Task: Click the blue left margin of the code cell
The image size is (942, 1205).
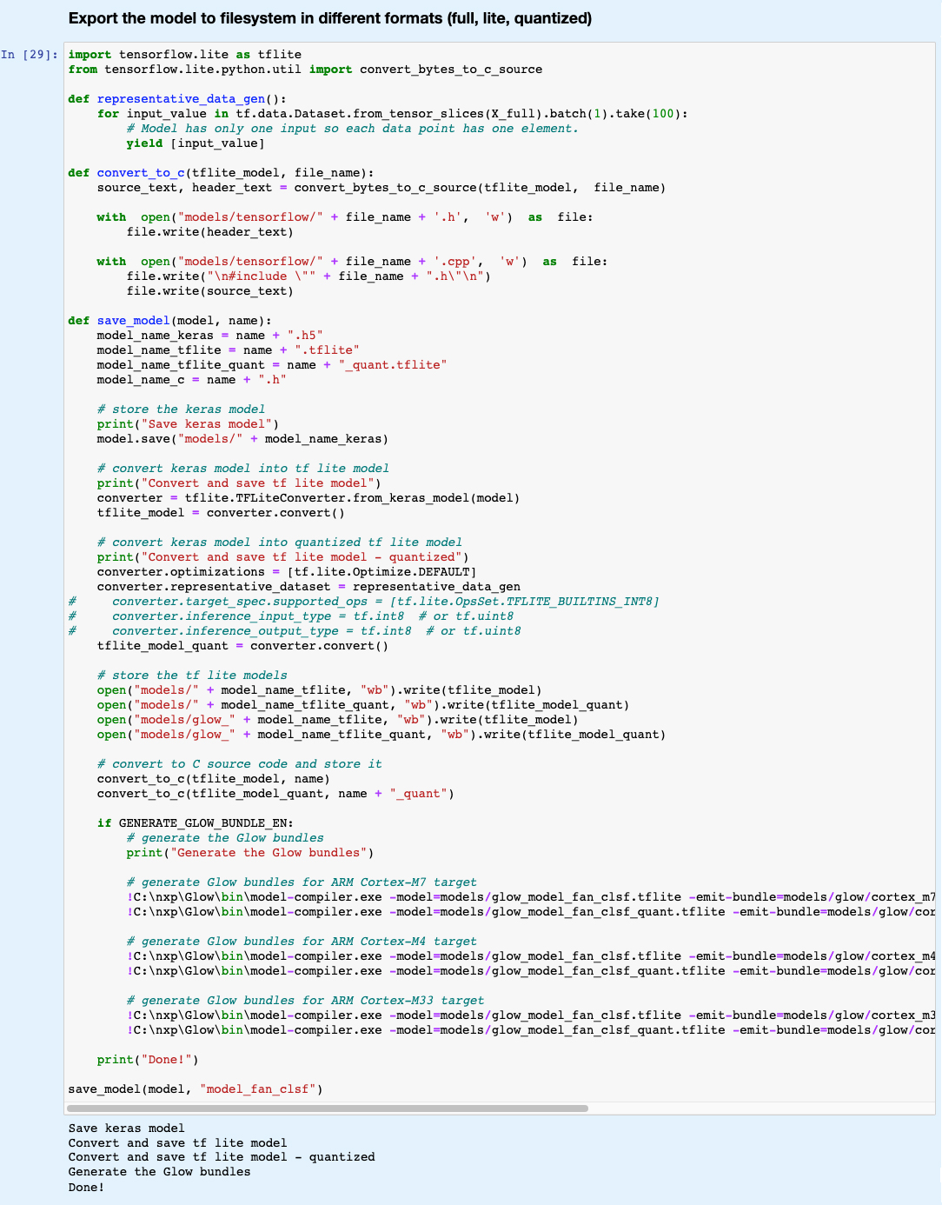Action: (x=29, y=522)
